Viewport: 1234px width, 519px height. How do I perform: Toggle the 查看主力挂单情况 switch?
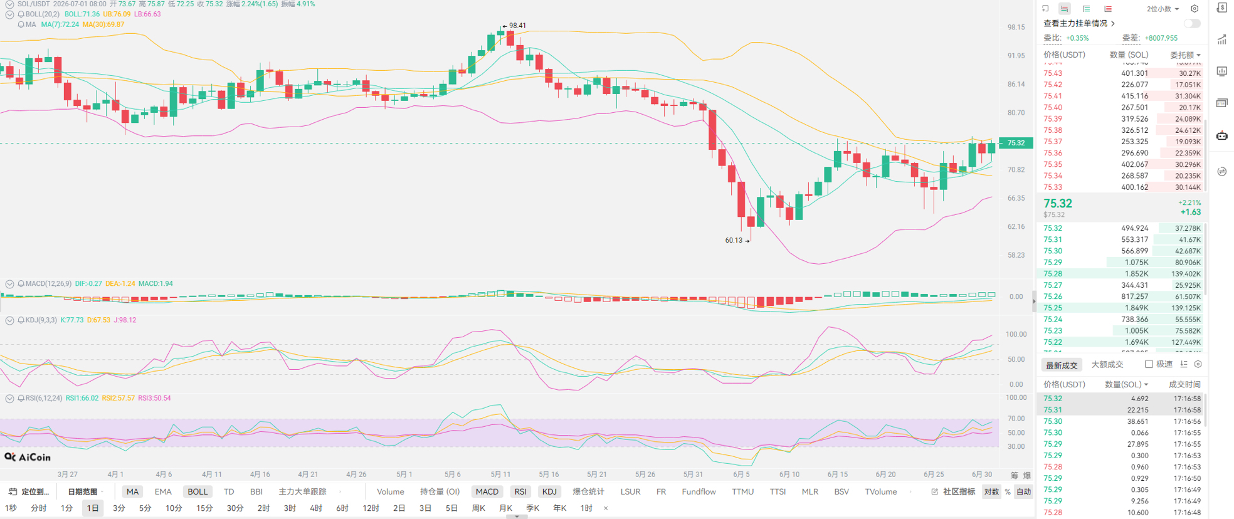[1192, 23]
